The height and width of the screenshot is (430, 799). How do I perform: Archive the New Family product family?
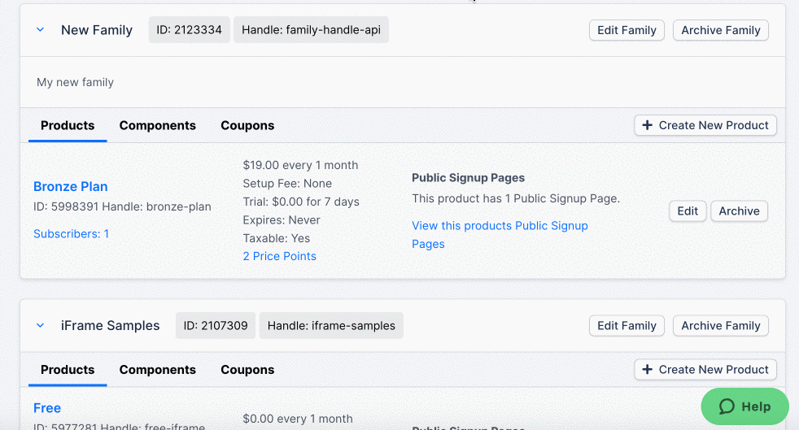pyautogui.click(x=720, y=30)
